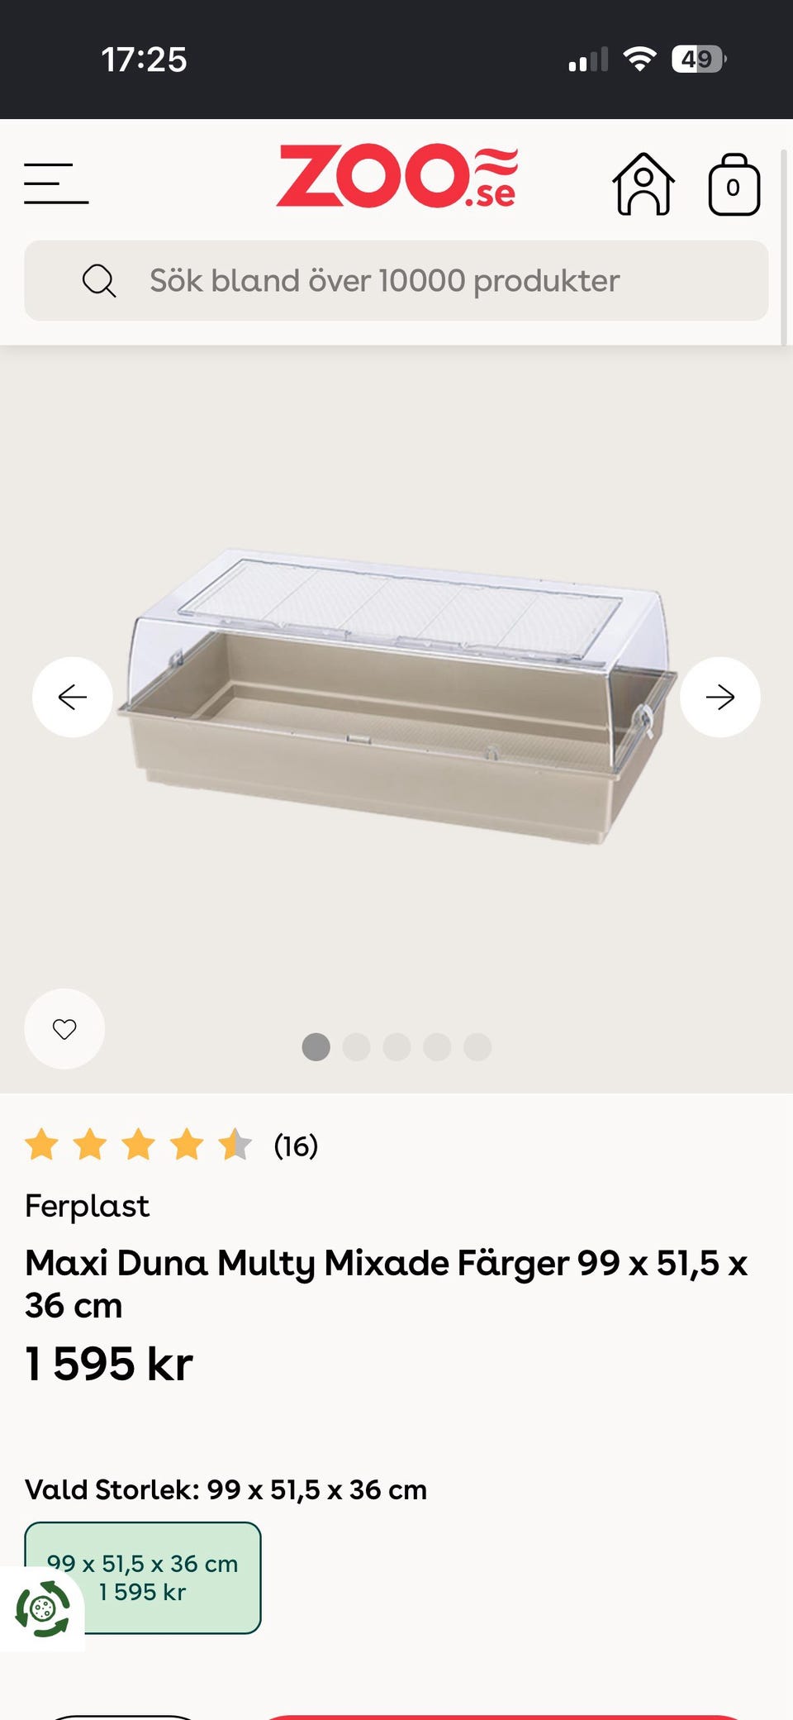793x1720 pixels.
Task: Focus the product search field
Action: click(x=396, y=281)
